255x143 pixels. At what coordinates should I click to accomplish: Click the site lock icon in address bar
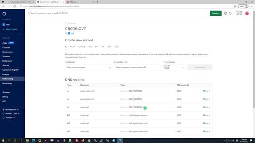click(x=21, y=6)
